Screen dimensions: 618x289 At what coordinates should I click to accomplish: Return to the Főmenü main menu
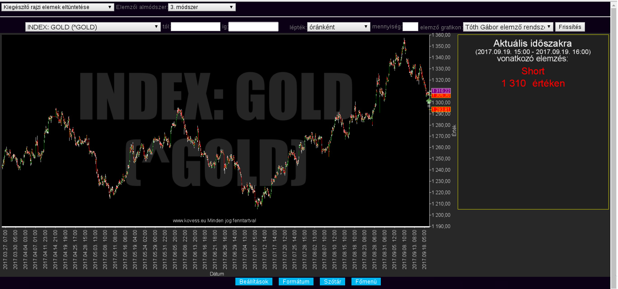click(366, 282)
